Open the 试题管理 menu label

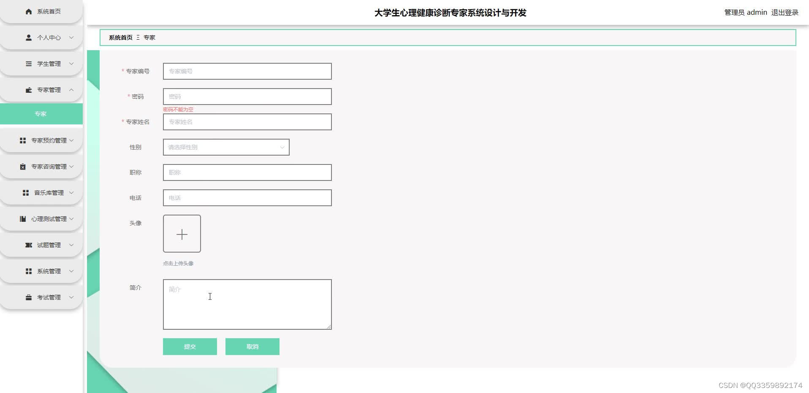click(x=49, y=245)
